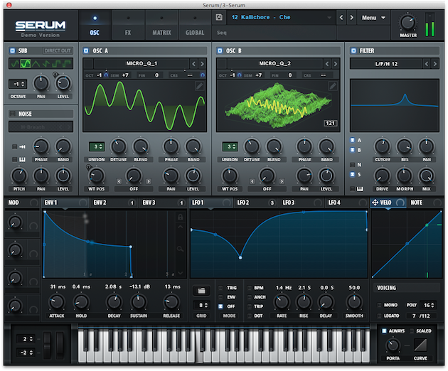Screen dimensions: 448x371
Task: Enable LFO BPM sync checkbox
Action: coord(249,288)
